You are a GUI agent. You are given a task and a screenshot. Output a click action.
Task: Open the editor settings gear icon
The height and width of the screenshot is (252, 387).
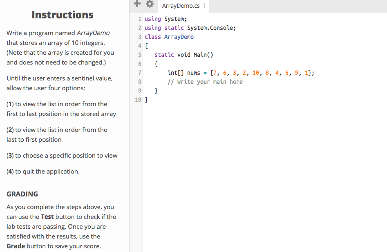tap(150, 4)
